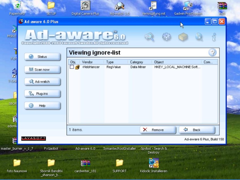The width and height of the screenshot is (240, 180).
Task: Select the Sbornik Banditki_shanson folder
Action: [x=51, y=163]
